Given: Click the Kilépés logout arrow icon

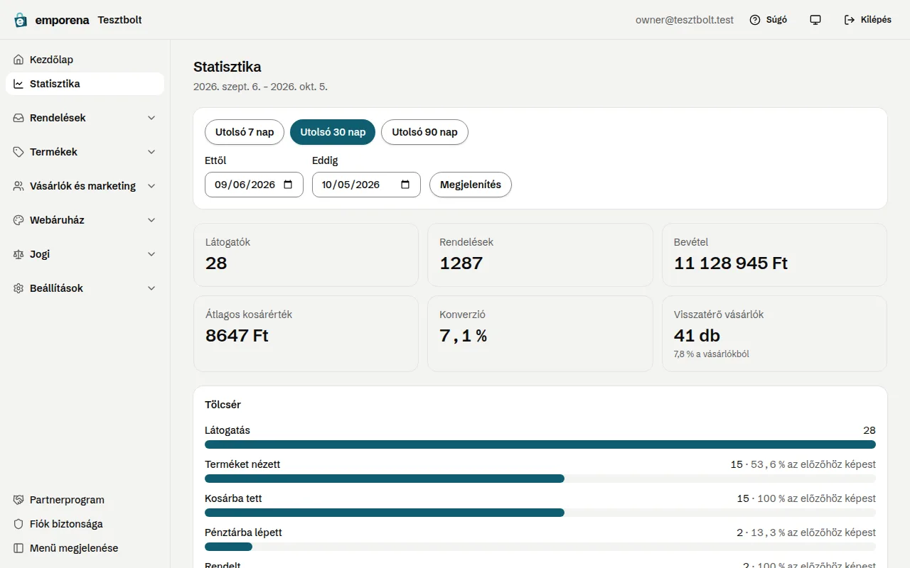Looking at the screenshot, I should [850, 20].
